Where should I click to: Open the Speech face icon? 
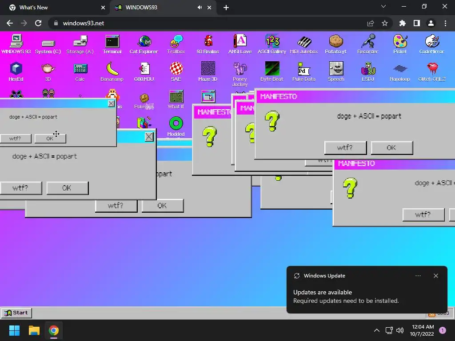click(336, 71)
